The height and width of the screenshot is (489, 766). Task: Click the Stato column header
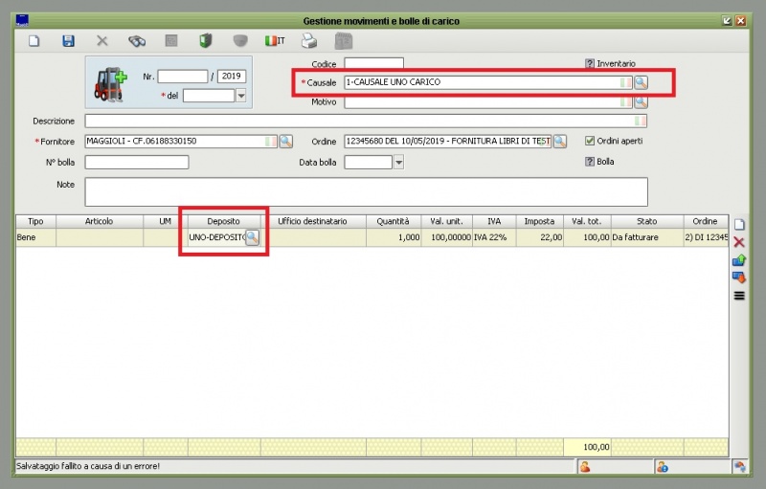click(646, 221)
